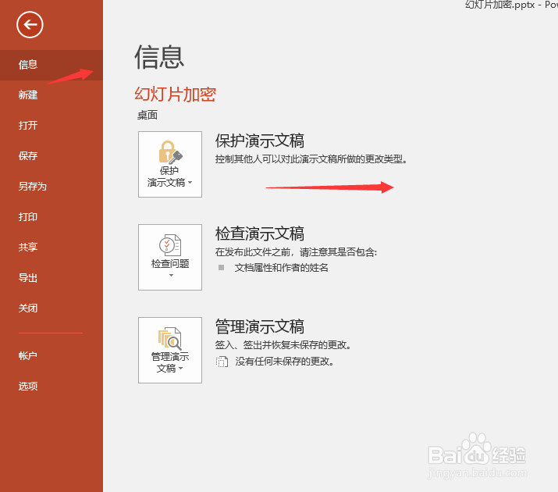Click the 文档属性和作者的姓名 bullet item
This screenshot has width=558, height=492.
click(x=281, y=267)
